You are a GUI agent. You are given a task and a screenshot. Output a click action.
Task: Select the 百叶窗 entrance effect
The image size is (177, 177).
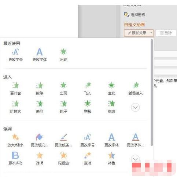(x=15, y=88)
